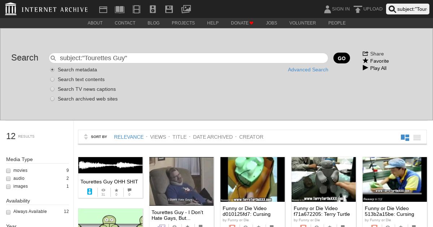Switch to tile grid view icon
Screen dimensions: 433x227
point(405,137)
